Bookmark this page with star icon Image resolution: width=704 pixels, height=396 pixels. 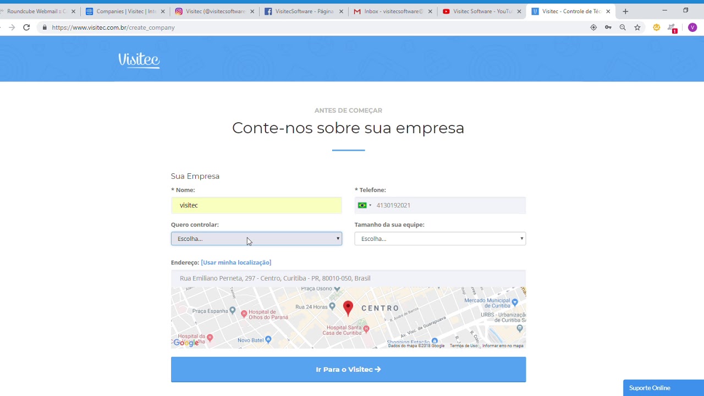(x=637, y=28)
